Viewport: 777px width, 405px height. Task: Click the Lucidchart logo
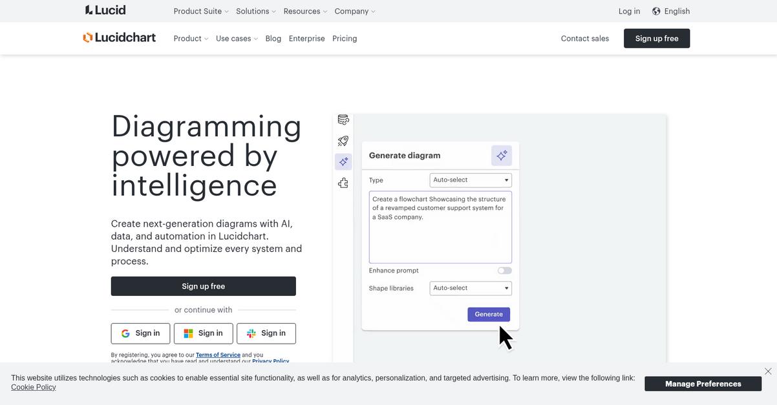pyautogui.click(x=120, y=37)
